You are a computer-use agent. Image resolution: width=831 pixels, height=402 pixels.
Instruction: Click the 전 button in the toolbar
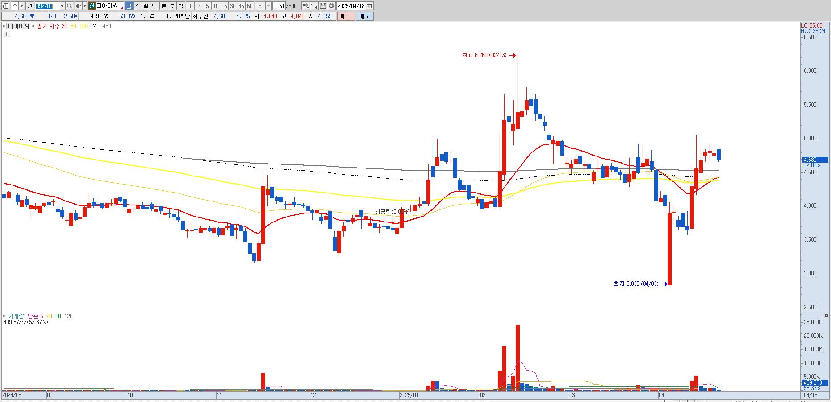[x=29, y=6]
